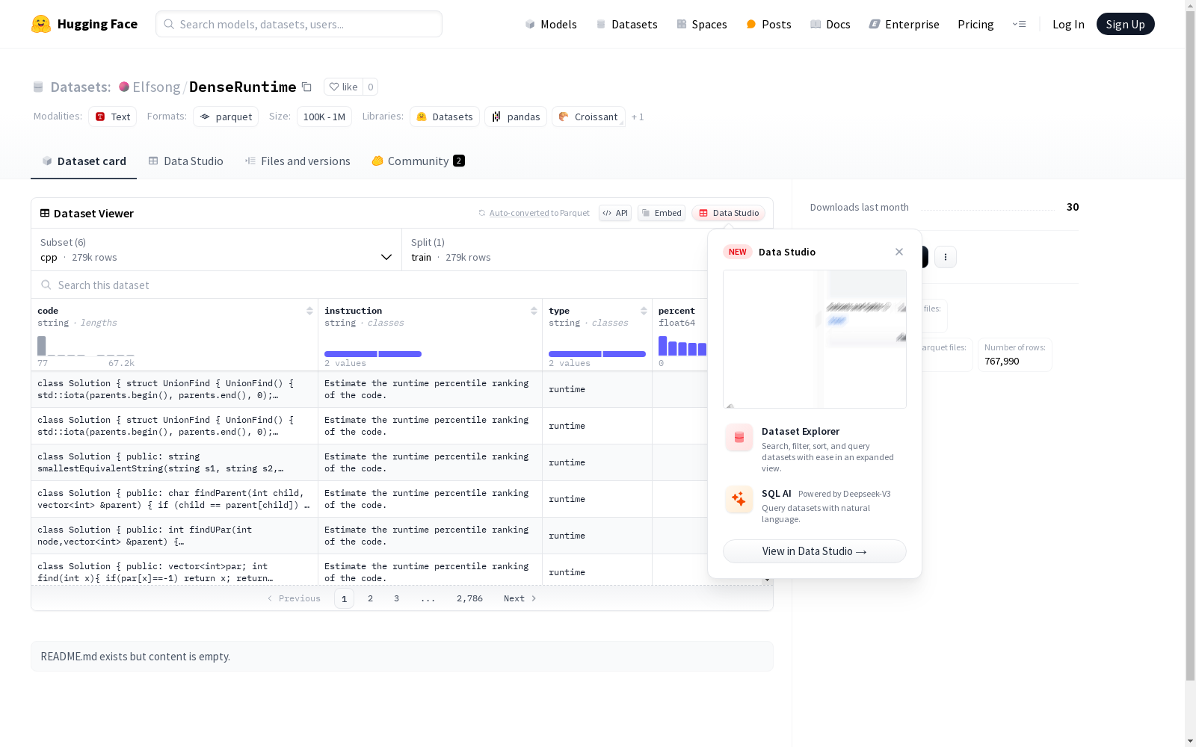This screenshot has height=747, width=1196.
Task: Click the Sign Up button
Action: 1125,24
